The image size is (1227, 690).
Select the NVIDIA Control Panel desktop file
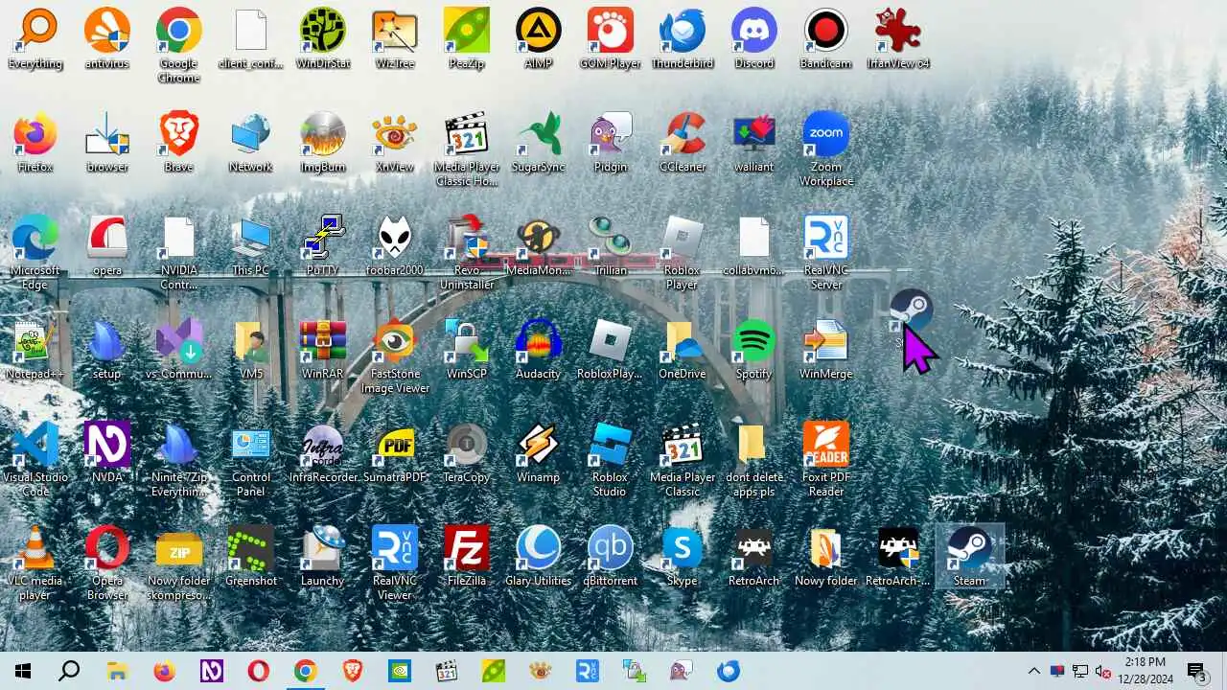(179, 252)
